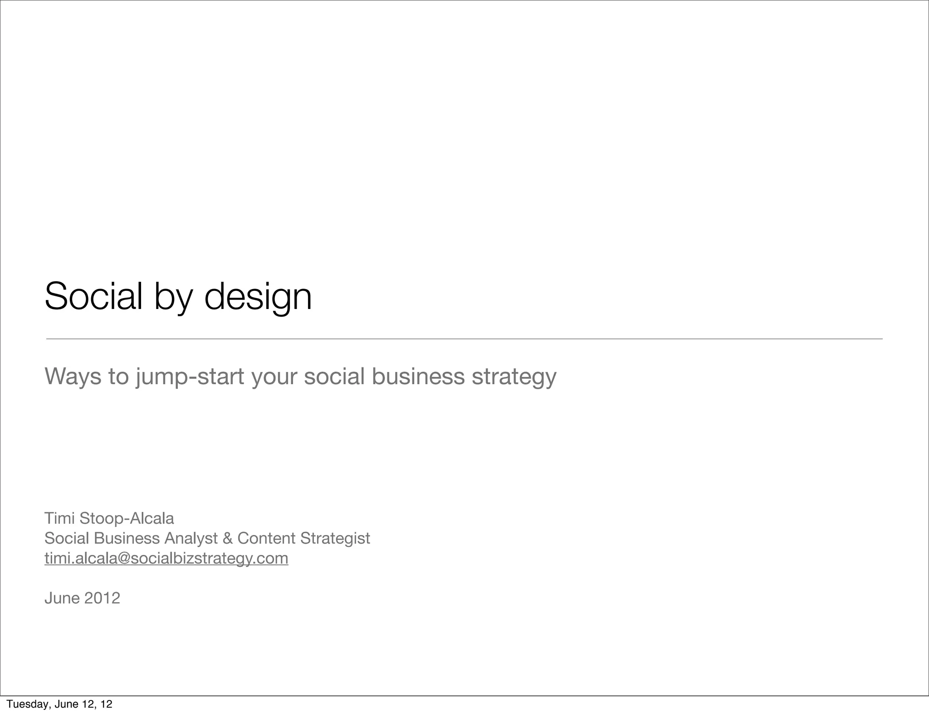Click the "Social Business Analyst & Content Strategist" line
This screenshot has height=714, width=929.
207,538
